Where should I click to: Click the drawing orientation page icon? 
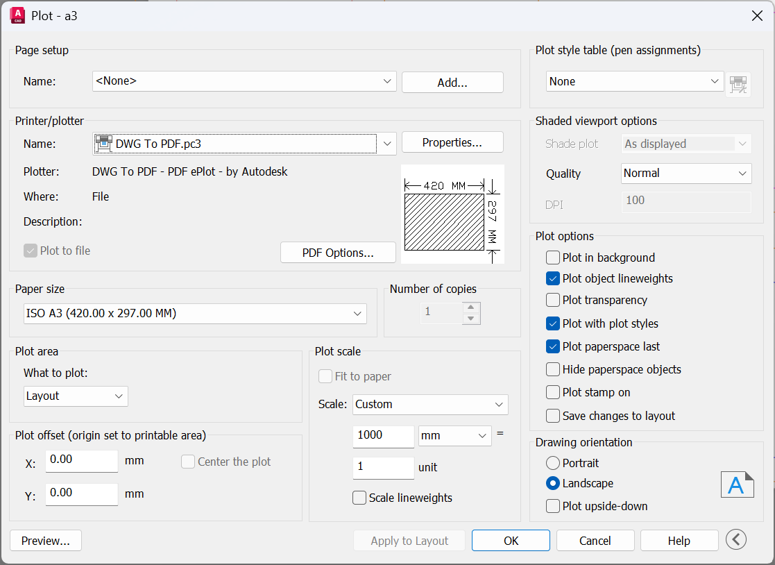(736, 484)
